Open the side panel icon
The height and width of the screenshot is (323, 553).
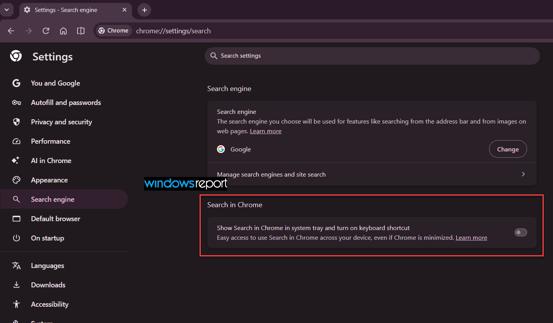81,31
